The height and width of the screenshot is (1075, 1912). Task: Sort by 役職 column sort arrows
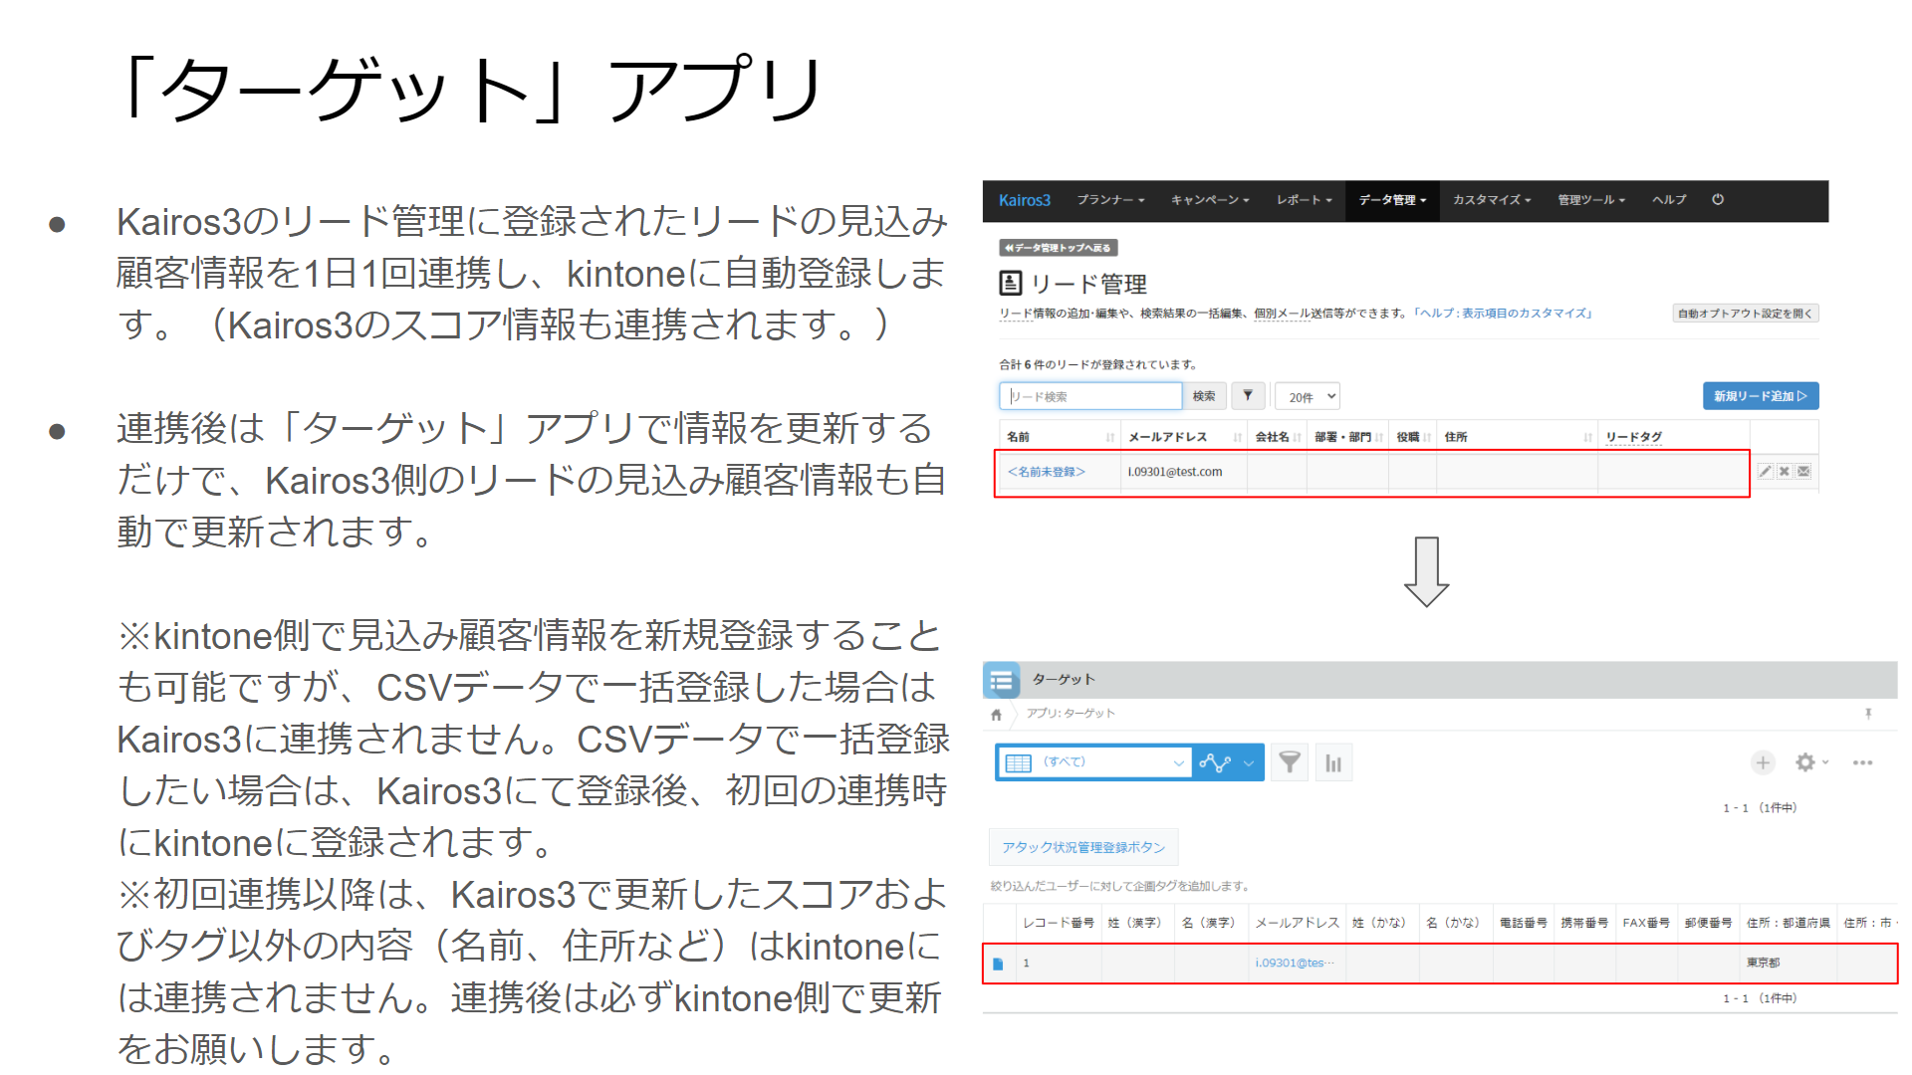tap(1427, 438)
